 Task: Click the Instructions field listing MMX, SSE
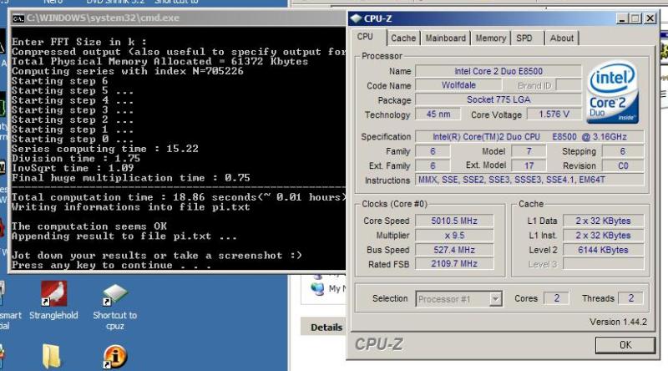click(529, 180)
